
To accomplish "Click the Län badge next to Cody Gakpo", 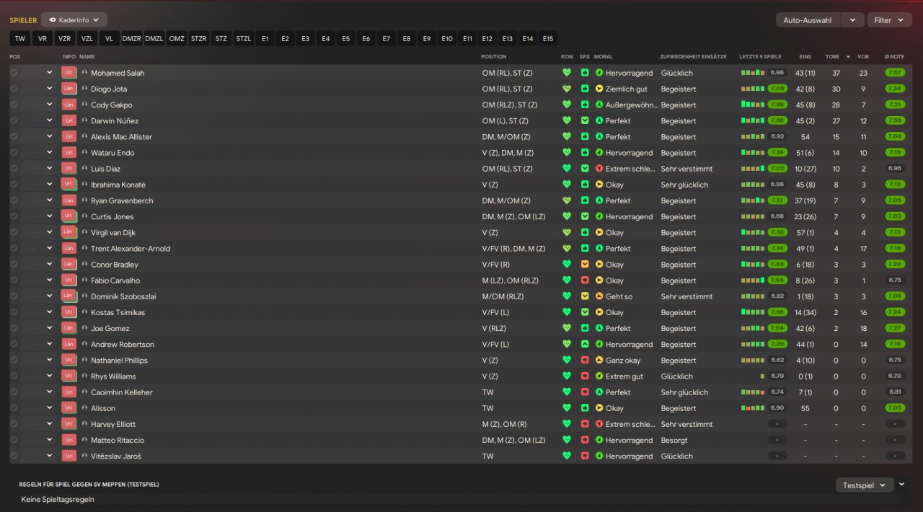I will (x=69, y=105).
